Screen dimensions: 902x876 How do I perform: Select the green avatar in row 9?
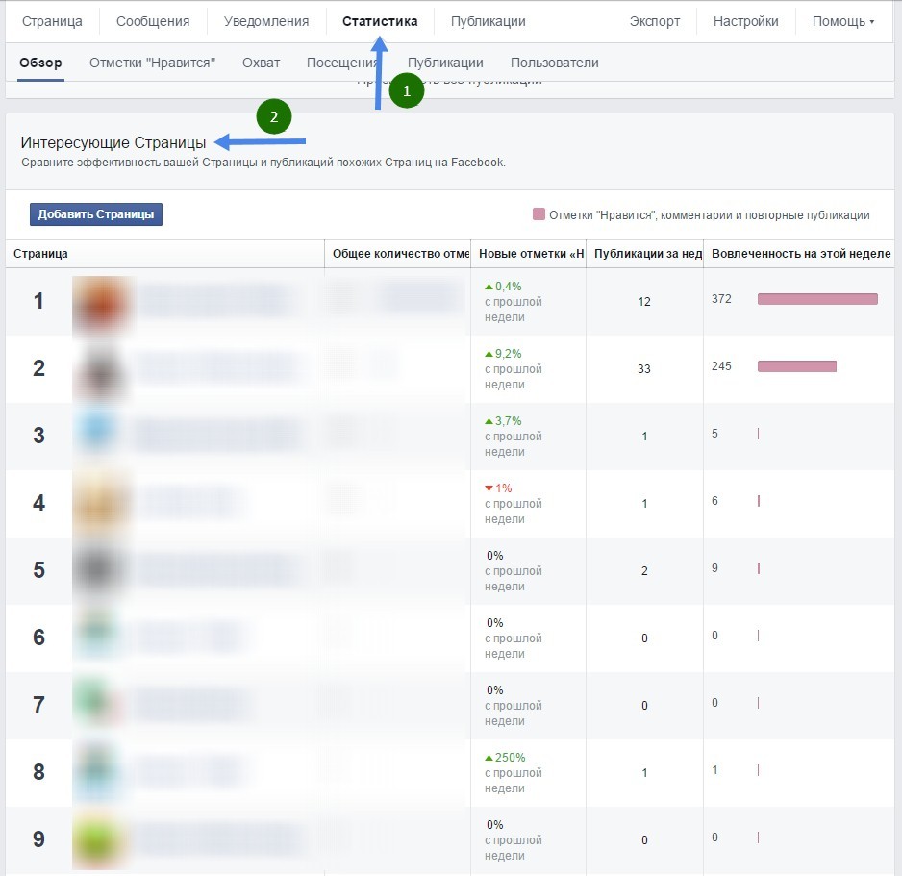coord(101,839)
